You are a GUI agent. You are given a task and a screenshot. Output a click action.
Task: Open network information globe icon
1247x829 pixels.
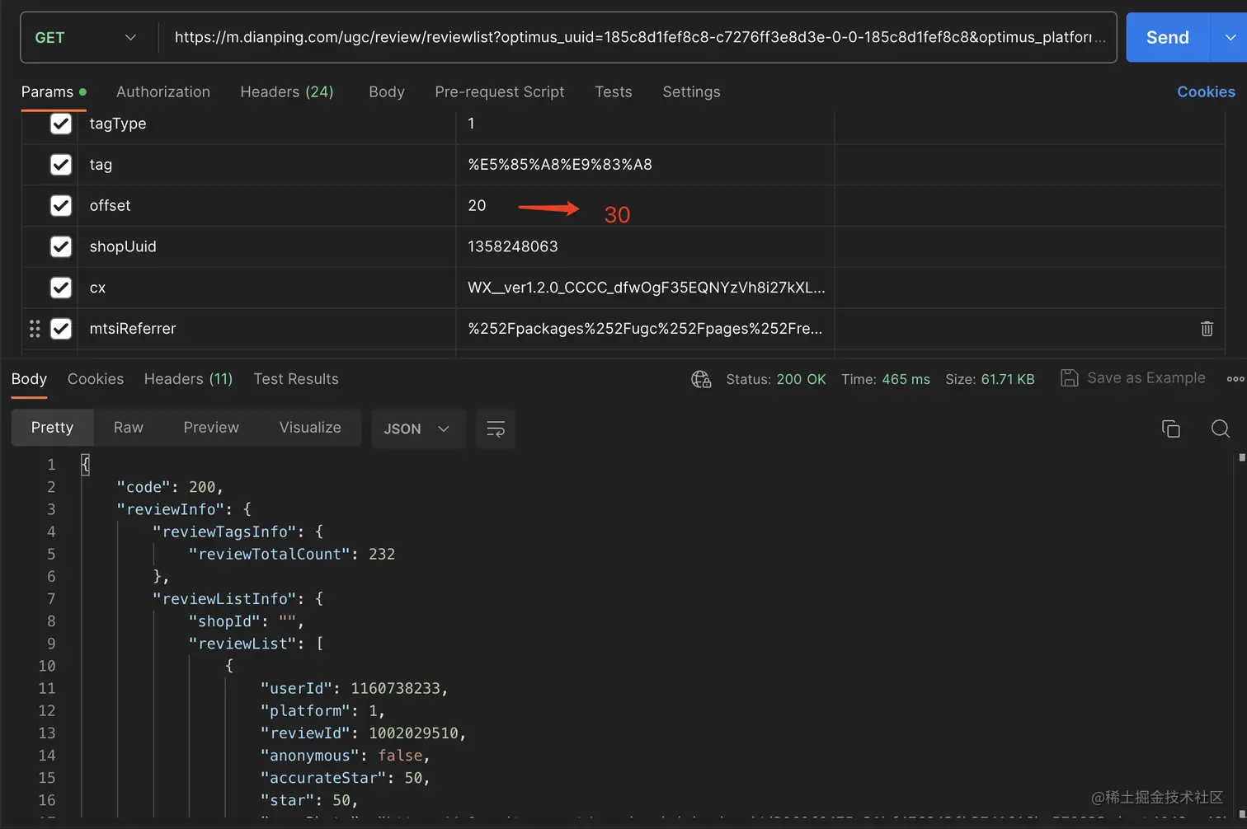pyautogui.click(x=701, y=379)
